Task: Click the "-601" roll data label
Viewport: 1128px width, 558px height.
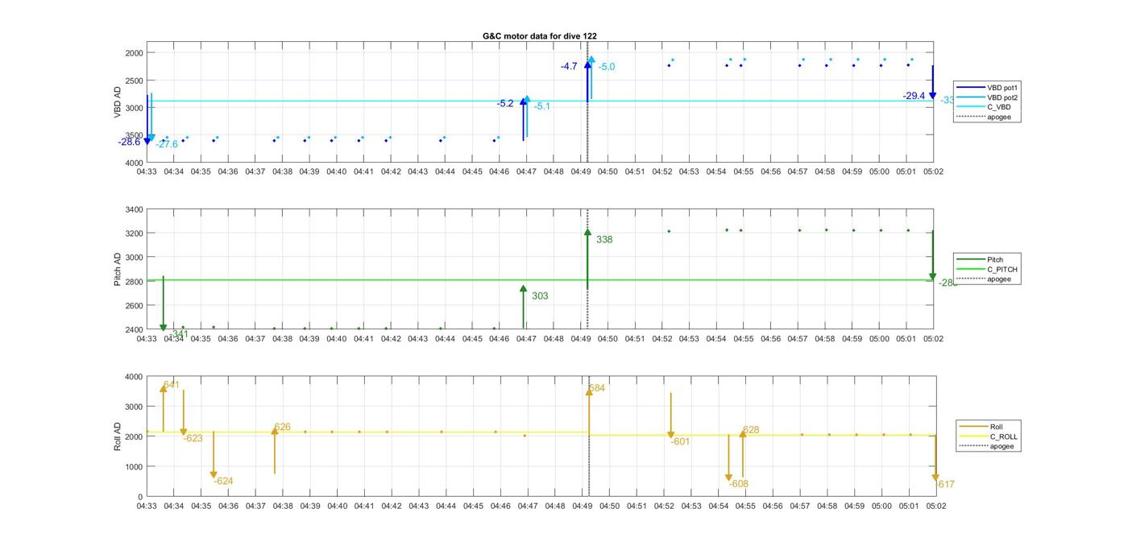Action: tap(681, 441)
